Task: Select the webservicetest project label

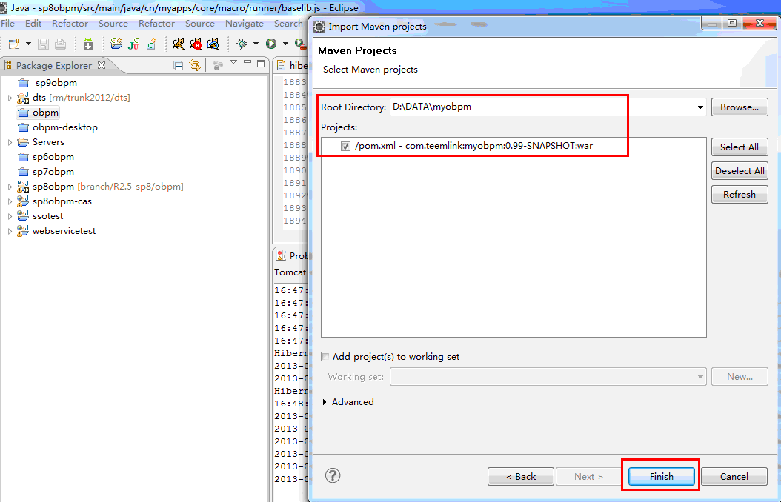Action: 64,231
